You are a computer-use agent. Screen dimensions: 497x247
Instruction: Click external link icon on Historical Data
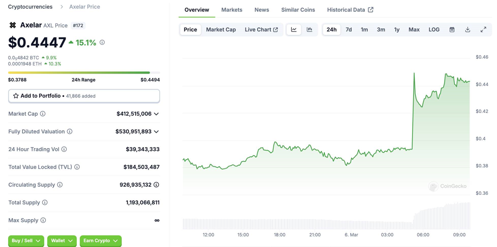click(x=370, y=10)
